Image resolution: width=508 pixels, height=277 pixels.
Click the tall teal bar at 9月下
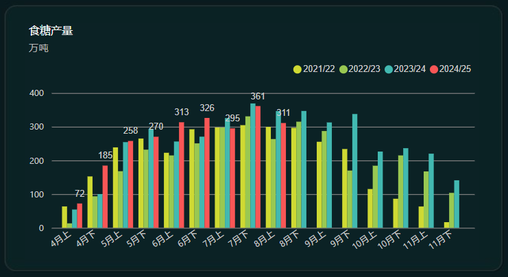point(354,171)
